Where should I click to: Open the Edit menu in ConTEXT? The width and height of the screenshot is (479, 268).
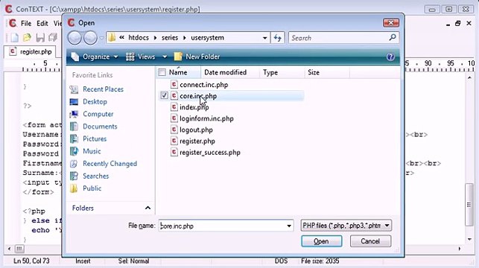(42, 23)
